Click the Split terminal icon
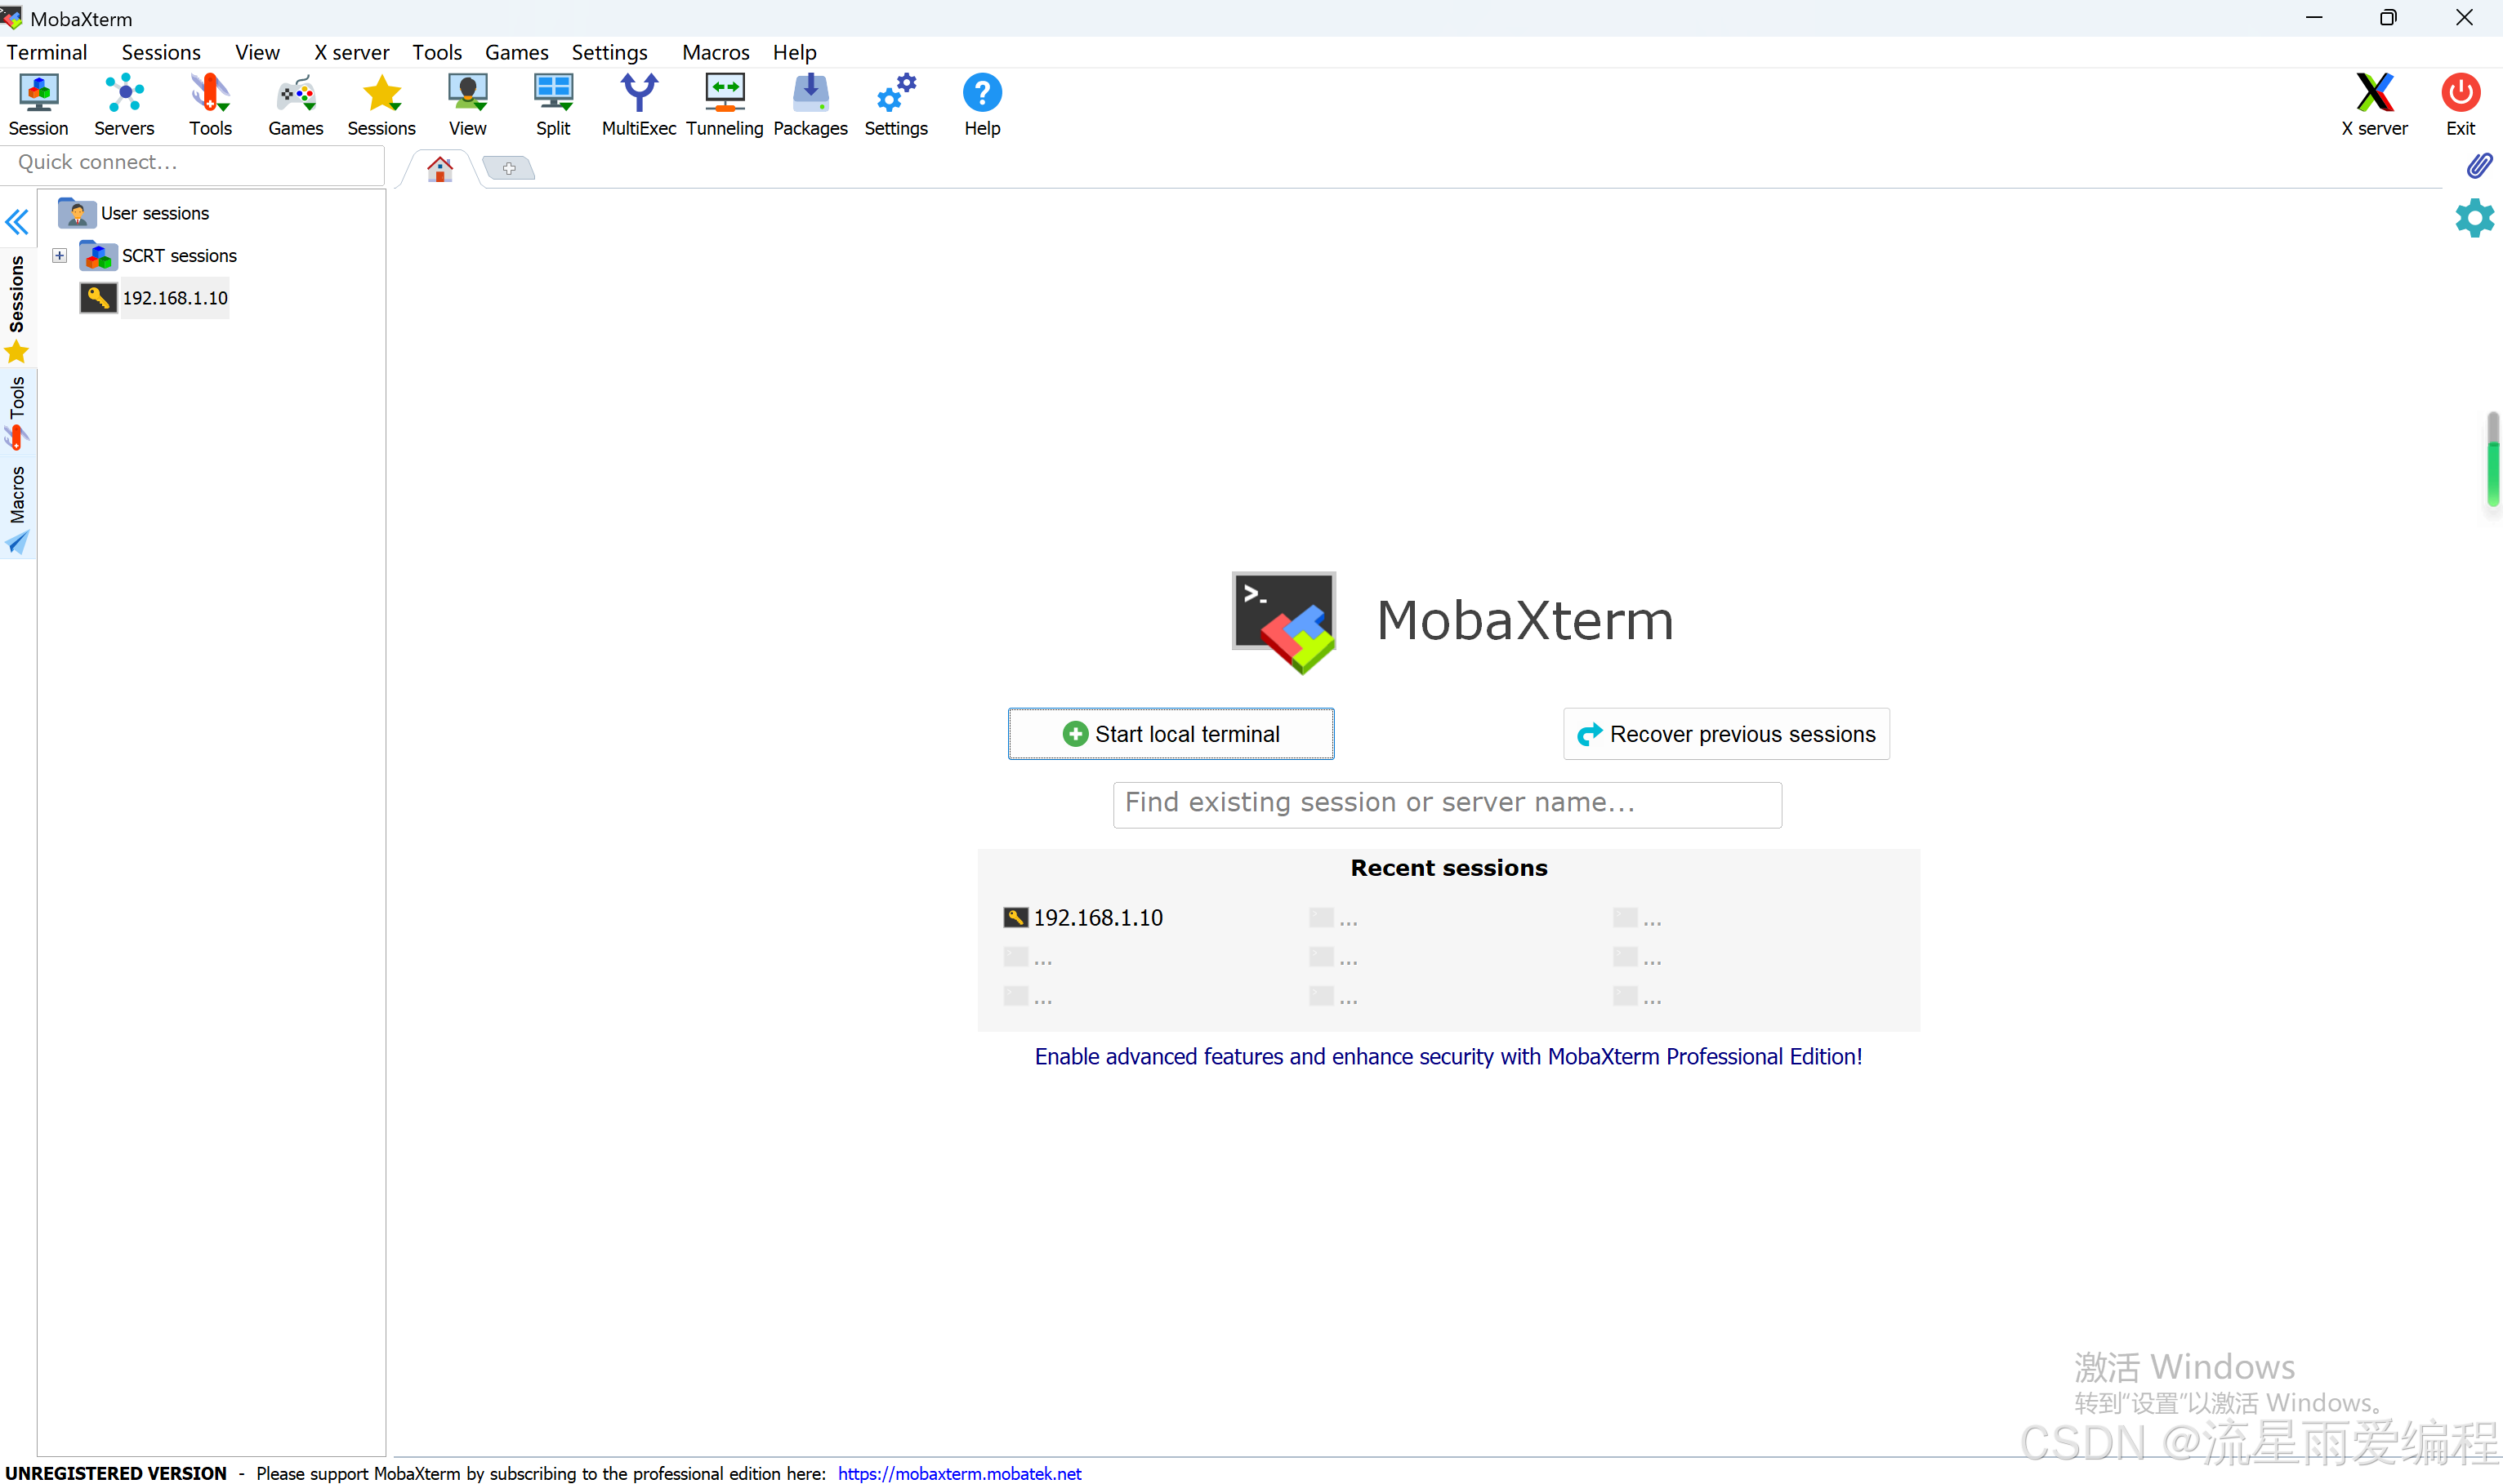This screenshot has width=2503, height=1484. point(552,104)
